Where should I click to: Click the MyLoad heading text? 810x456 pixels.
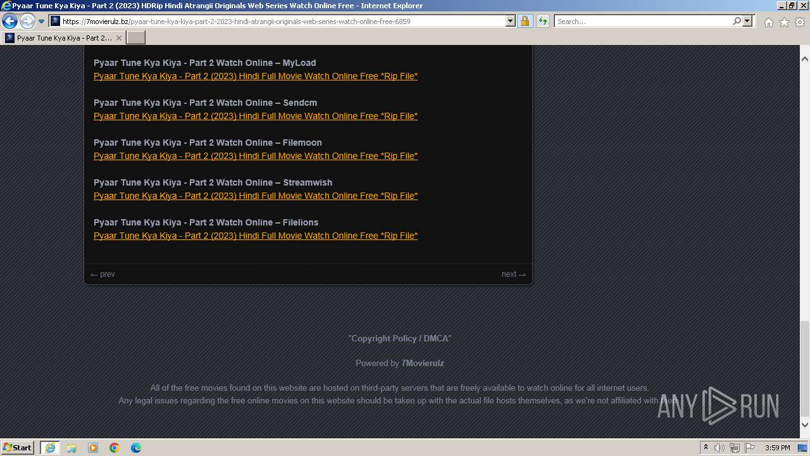pos(204,63)
